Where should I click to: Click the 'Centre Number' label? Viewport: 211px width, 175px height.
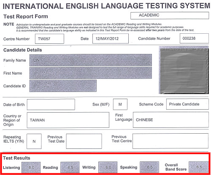16,39
